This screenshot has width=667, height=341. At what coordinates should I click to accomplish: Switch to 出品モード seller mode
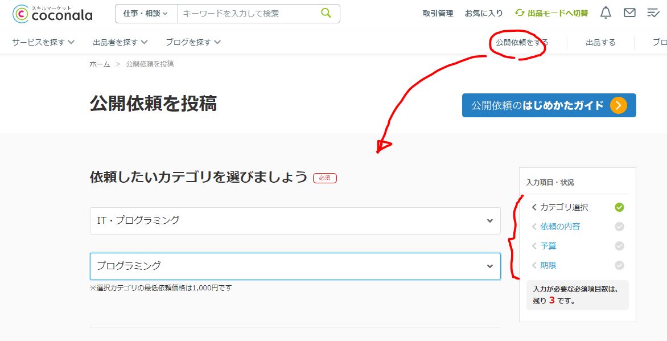coord(551,13)
